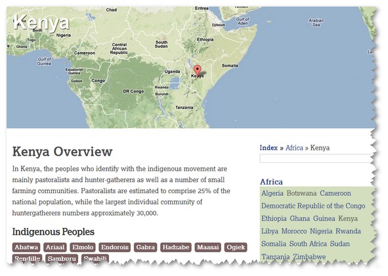Open the Ethiopia country link in sidebar
The image size is (388, 276).
274,219
